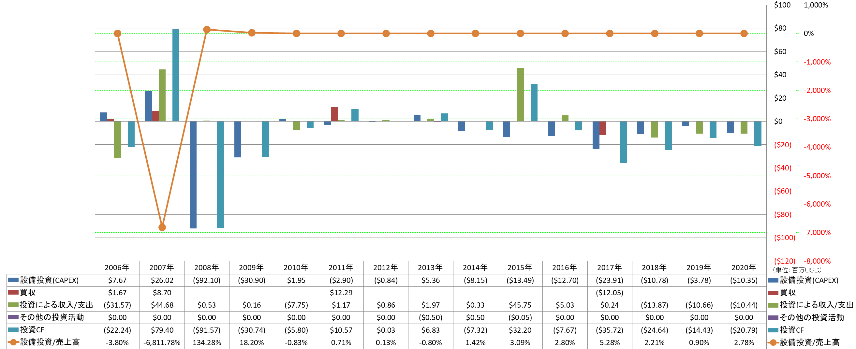Click the ratio value 2.78% for 2020
Image resolution: width=856 pixels, height=349 pixels.
[x=744, y=342]
